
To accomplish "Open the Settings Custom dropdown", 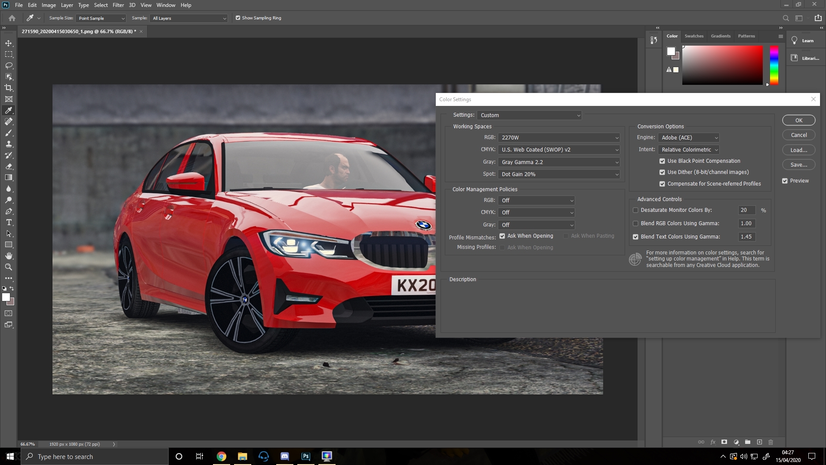I will (x=529, y=115).
